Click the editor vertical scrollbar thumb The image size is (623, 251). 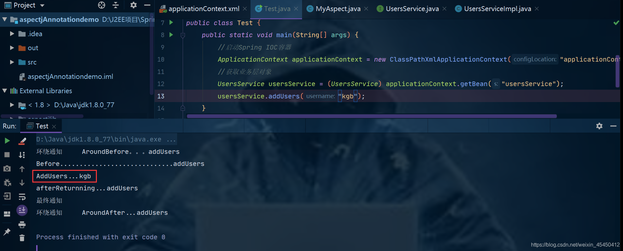(617, 71)
